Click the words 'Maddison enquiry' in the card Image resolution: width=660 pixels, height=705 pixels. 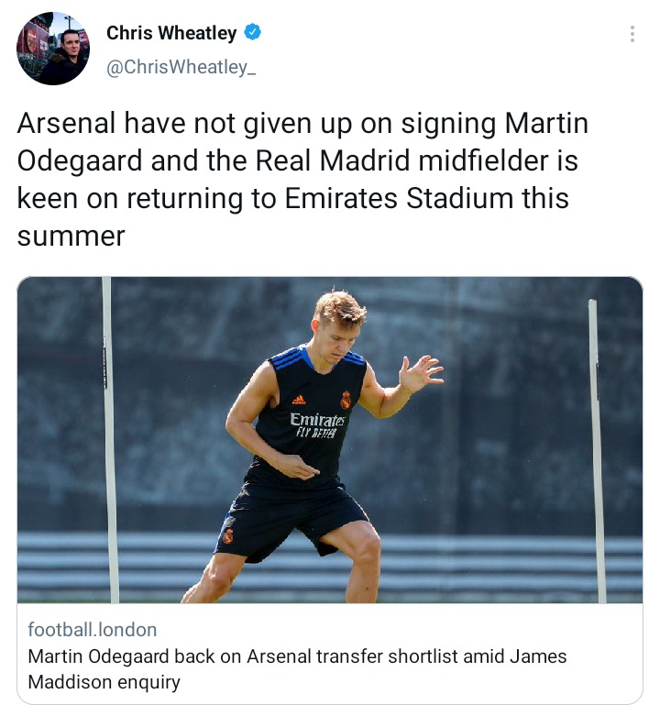[x=104, y=682]
